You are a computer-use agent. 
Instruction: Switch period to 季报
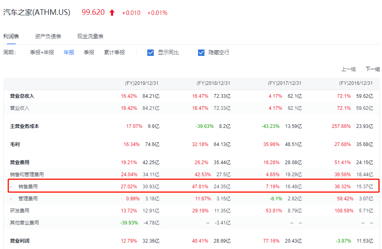tap(89, 52)
